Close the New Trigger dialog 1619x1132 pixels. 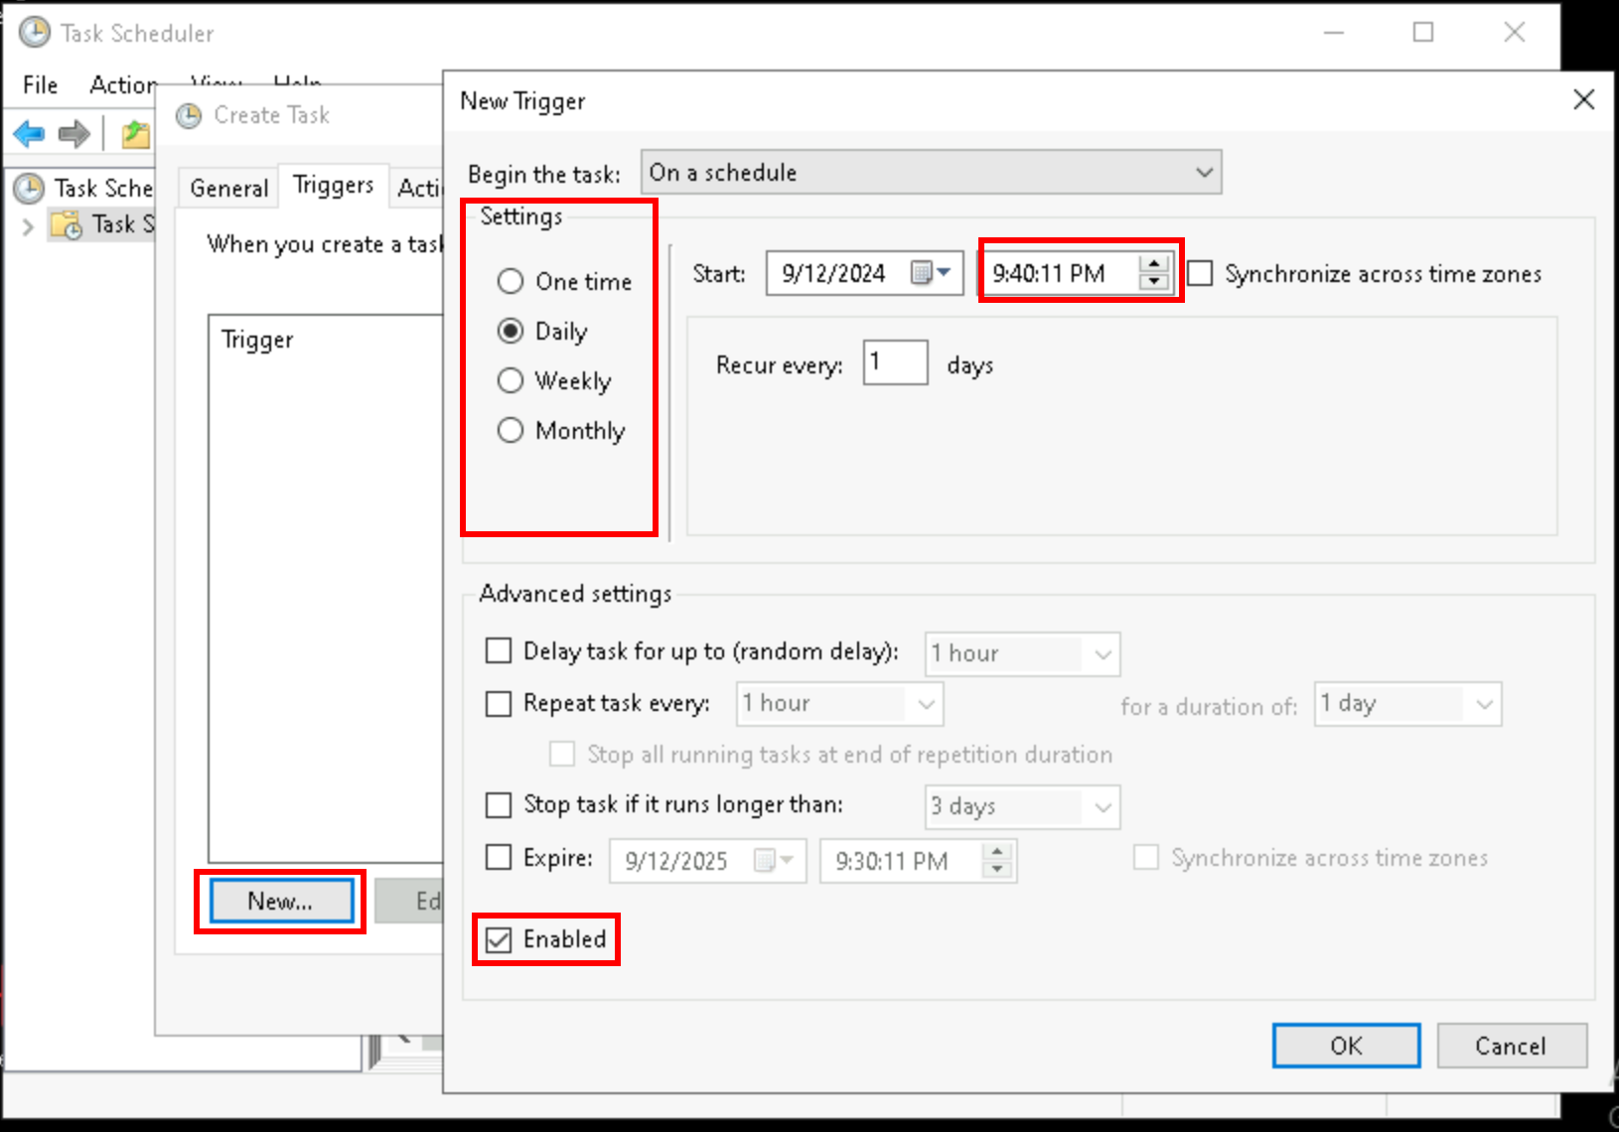point(1583,99)
